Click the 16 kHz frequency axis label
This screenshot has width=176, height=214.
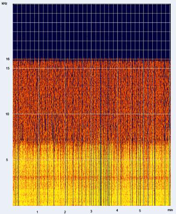tap(7, 59)
